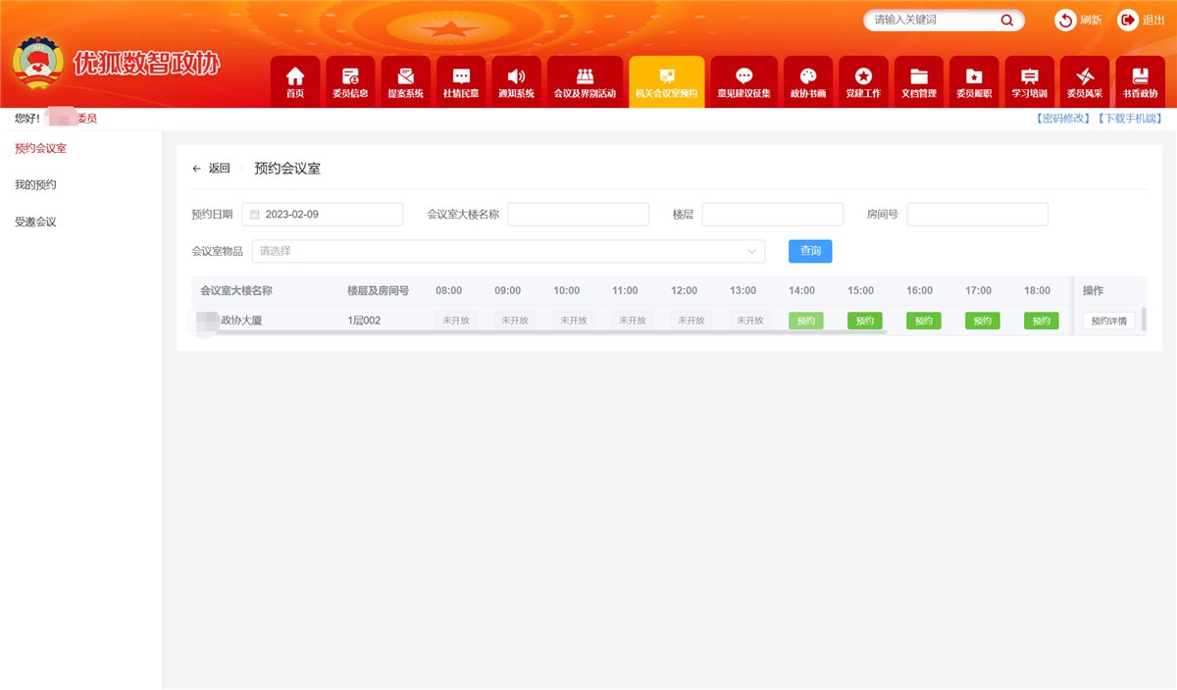
Task: Open 受邀会议 from the left sidebar
Action: click(x=33, y=222)
